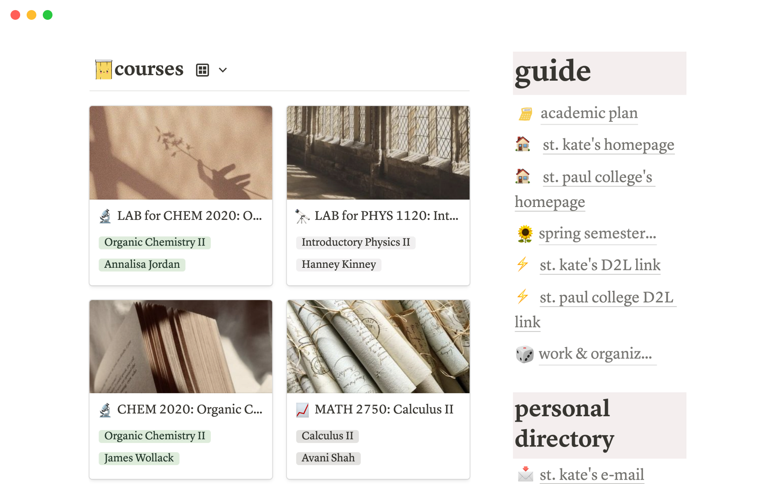
Task: Expand the courses view dropdown chevron
Action: (x=223, y=70)
